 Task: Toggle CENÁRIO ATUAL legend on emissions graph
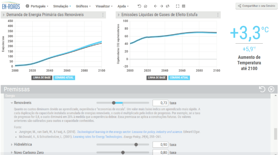[179, 77]
